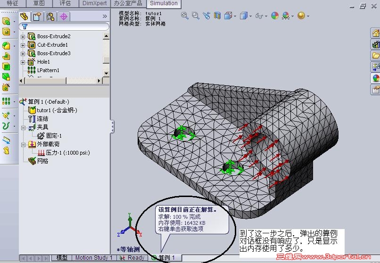The width and height of the screenshot is (380, 263).
Task: Select the 固定-1 fixture item
Action: [50, 136]
